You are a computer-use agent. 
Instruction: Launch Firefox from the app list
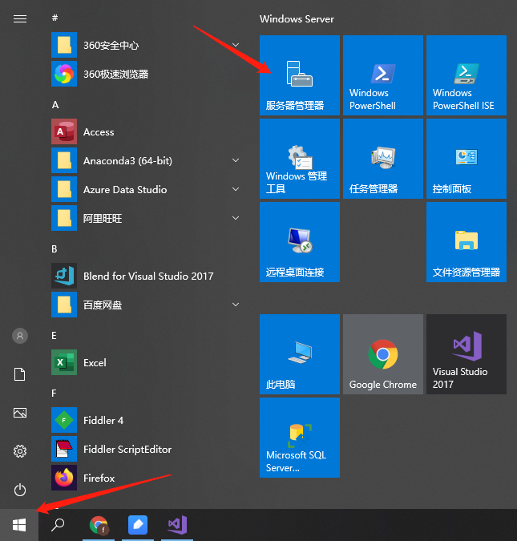pos(147,478)
